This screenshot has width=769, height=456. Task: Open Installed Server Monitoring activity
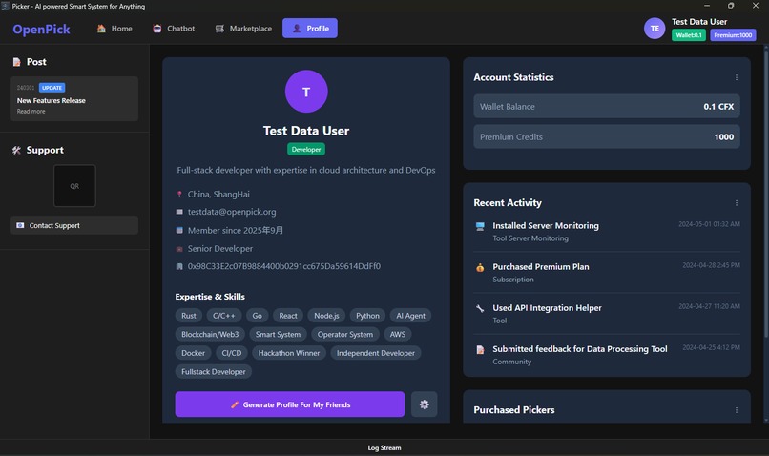(607, 232)
